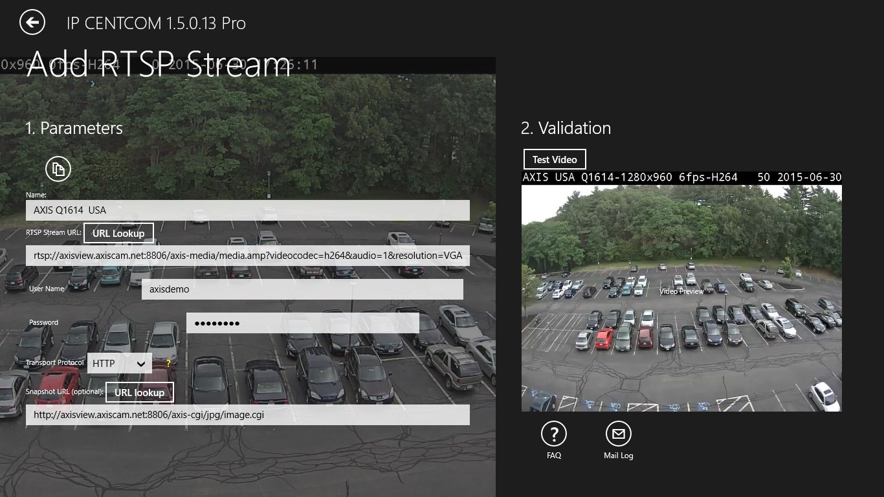Viewport: 884px width, 497px height.
Task: Select the User Name field with axisdemo
Action: (302, 289)
